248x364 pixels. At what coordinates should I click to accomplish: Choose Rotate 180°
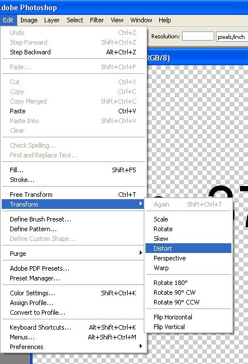[x=188, y=283]
